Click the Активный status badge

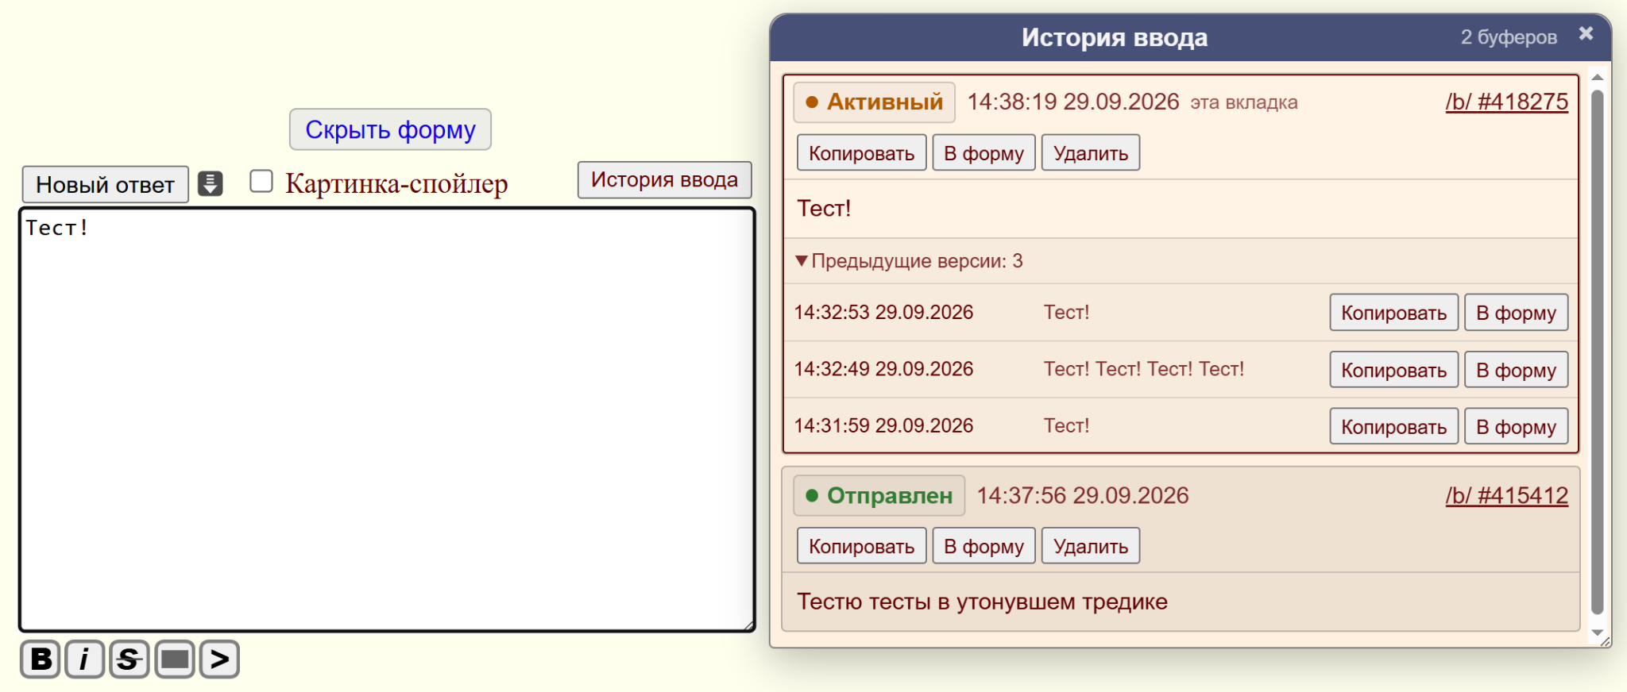coord(874,102)
